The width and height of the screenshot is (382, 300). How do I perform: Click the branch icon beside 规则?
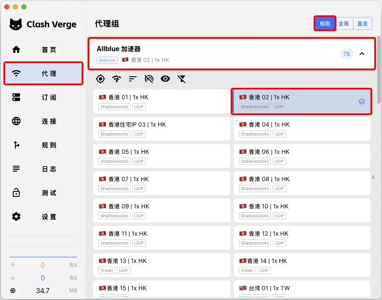coord(16,145)
